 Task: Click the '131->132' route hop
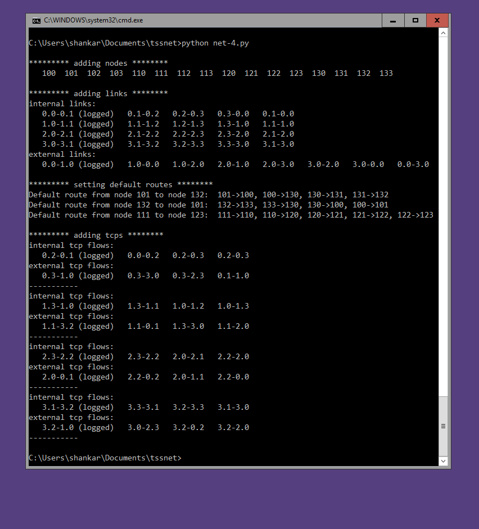pyautogui.click(x=370, y=195)
